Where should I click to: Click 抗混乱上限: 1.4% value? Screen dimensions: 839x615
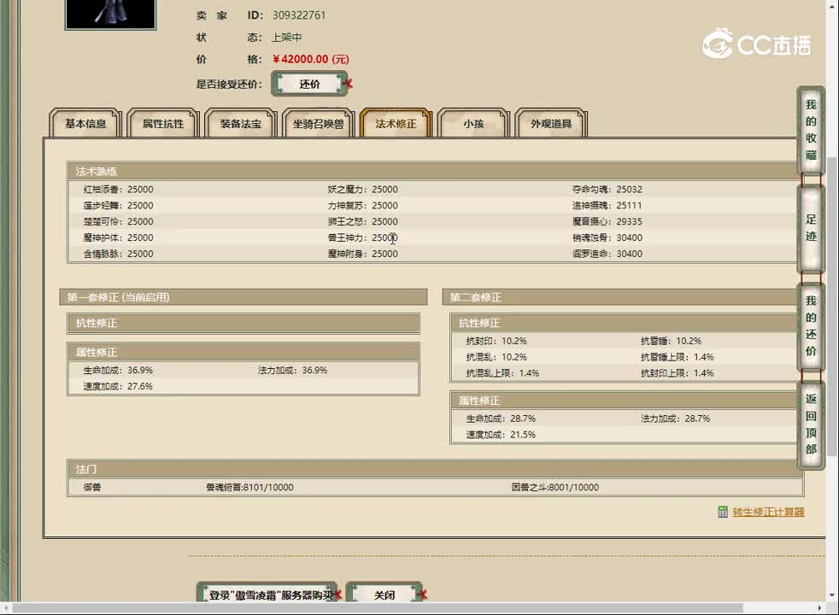pyautogui.click(x=502, y=372)
